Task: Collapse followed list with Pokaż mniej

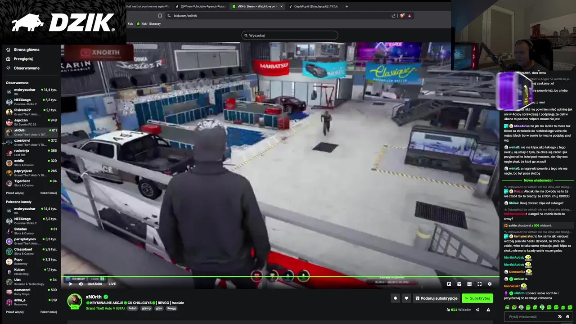Action: pos(49,193)
